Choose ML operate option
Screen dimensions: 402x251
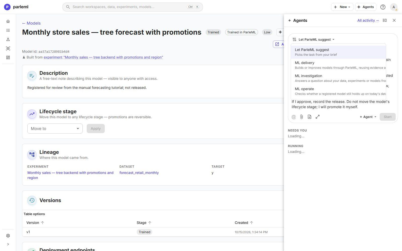338,91
